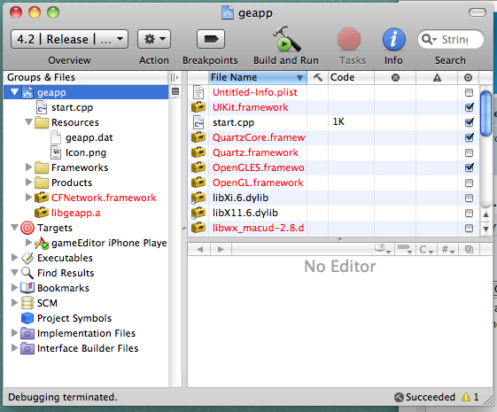Select CFNetwork.framework toolbox icon
The height and width of the screenshot is (412, 497).
coord(42,197)
